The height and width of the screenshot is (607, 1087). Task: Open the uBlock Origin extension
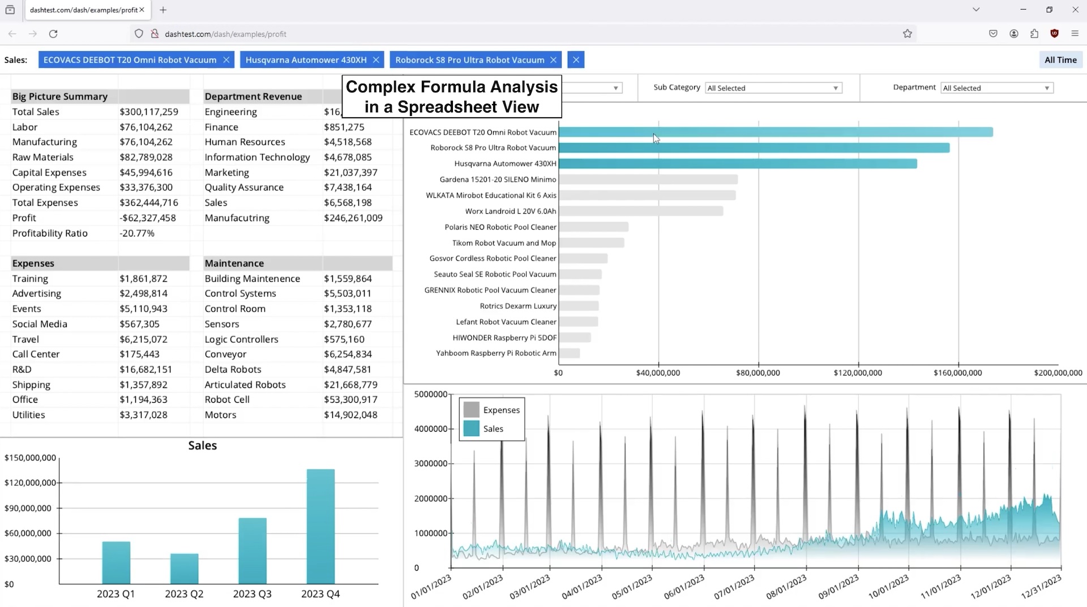coord(1054,33)
